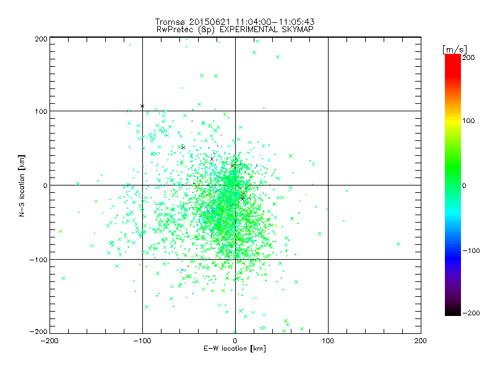
Task: Select the black cross marker just above the 100 km N-S gridline
Action: tap(142, 106)
